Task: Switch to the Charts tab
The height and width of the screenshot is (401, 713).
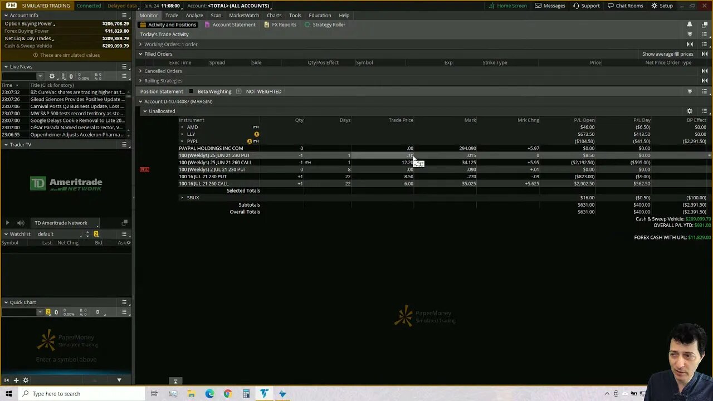Action: [x=274, y=15]
